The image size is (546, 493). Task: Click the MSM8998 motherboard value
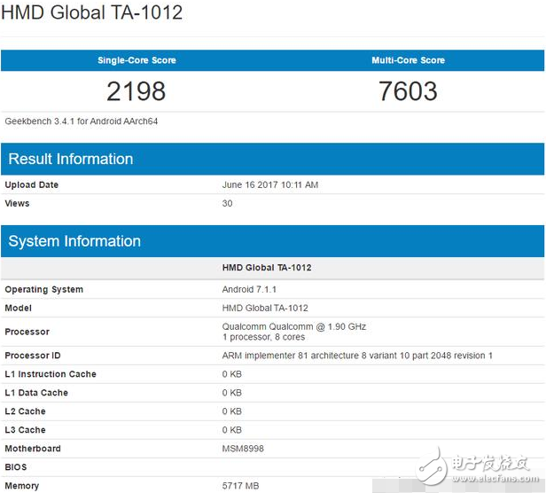(x=242, y=449)
